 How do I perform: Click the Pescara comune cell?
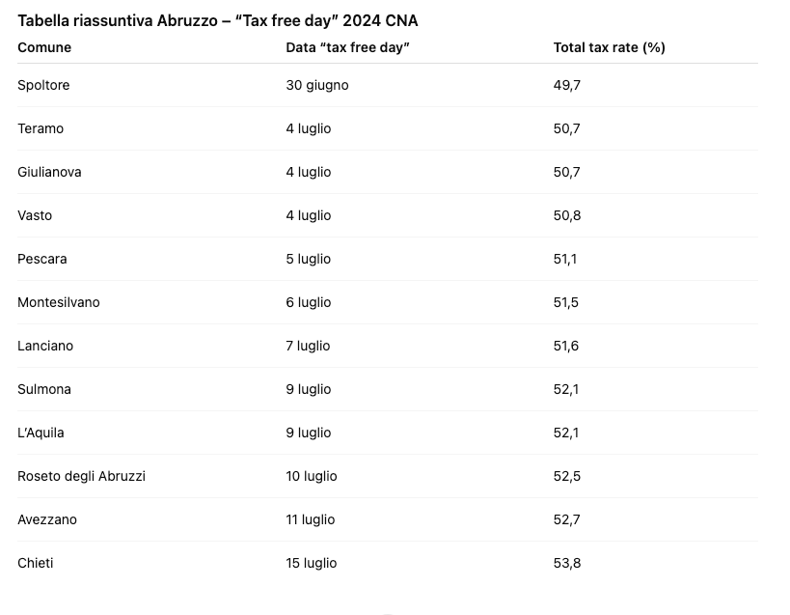42,259
